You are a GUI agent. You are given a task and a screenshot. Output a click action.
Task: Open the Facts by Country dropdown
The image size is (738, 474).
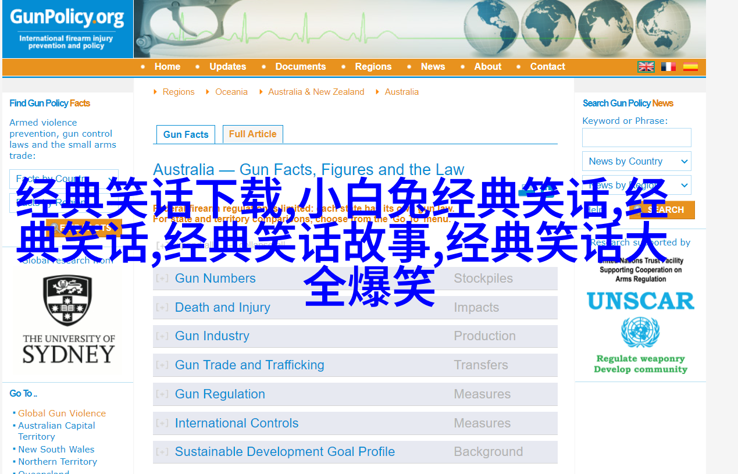click(64, 179)
